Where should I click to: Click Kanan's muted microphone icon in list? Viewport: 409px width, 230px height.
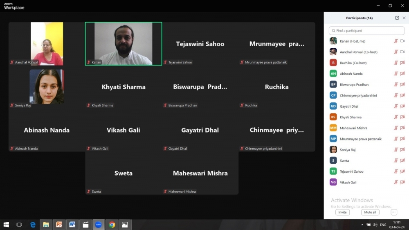(396, 41)
